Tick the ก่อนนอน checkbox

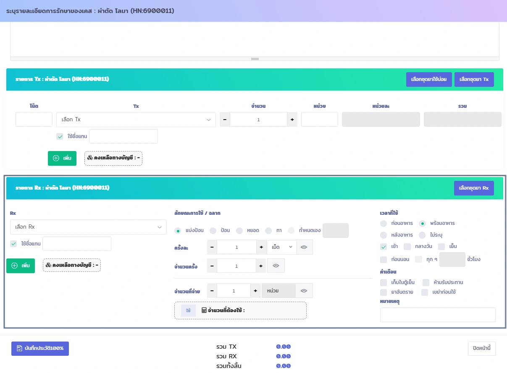click(384, 259)
